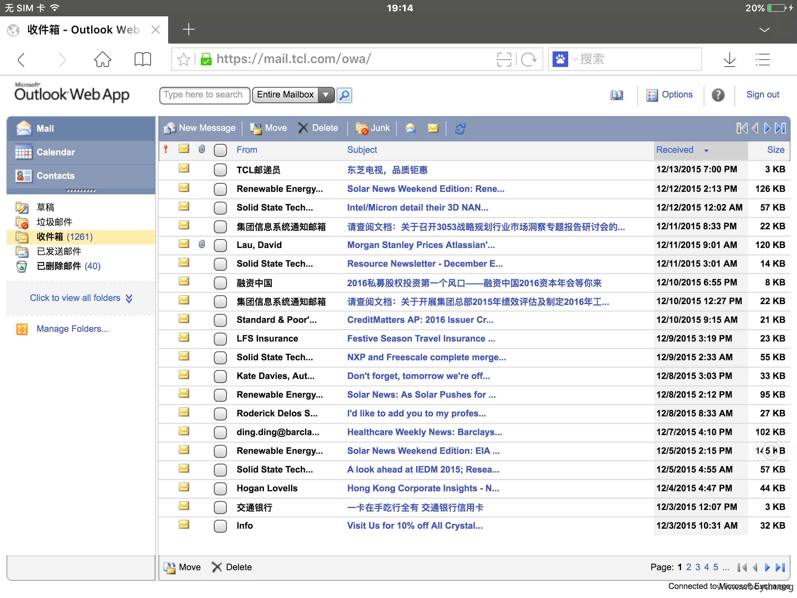Click the Baidu paw search engine icon

[x=560, y=59]
